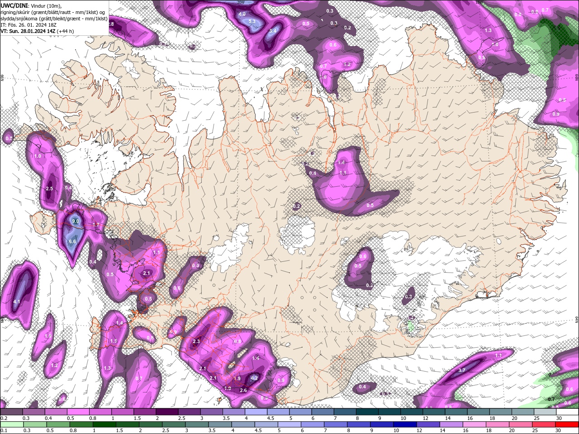Pick the top-row swatch between 16 and 18
Viewport: 579px width, 434px height.
coord(479,412)
